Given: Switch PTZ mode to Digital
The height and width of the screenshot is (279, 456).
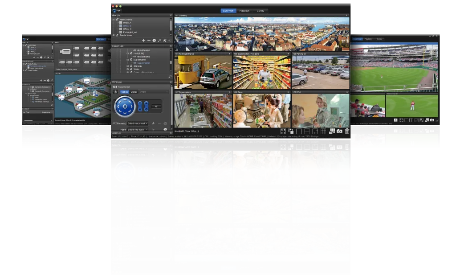Looking at the screenshot, I should pos(134,92).
